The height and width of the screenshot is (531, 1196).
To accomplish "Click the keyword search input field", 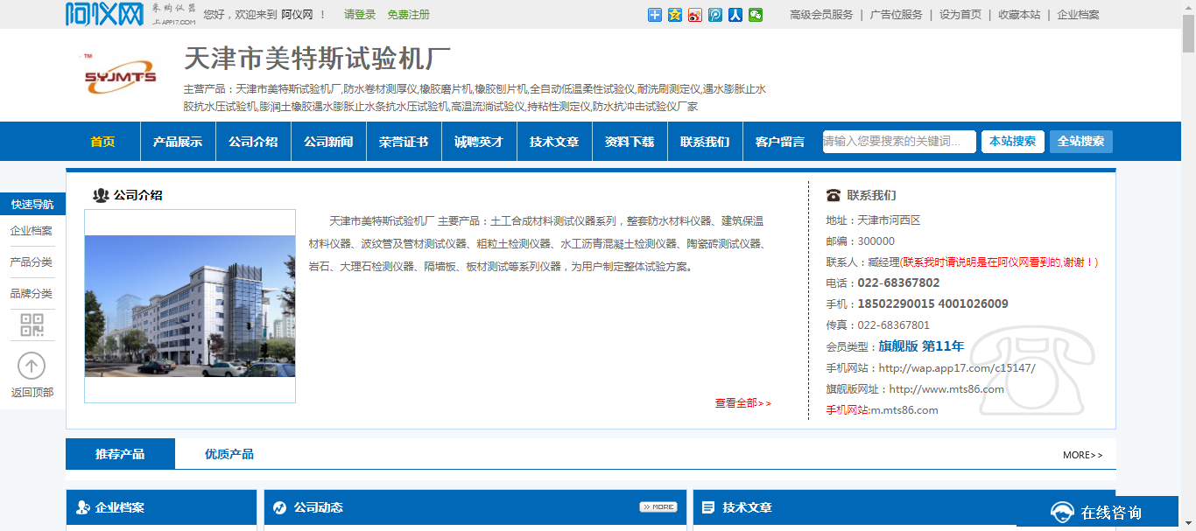I will click(899, 142).
